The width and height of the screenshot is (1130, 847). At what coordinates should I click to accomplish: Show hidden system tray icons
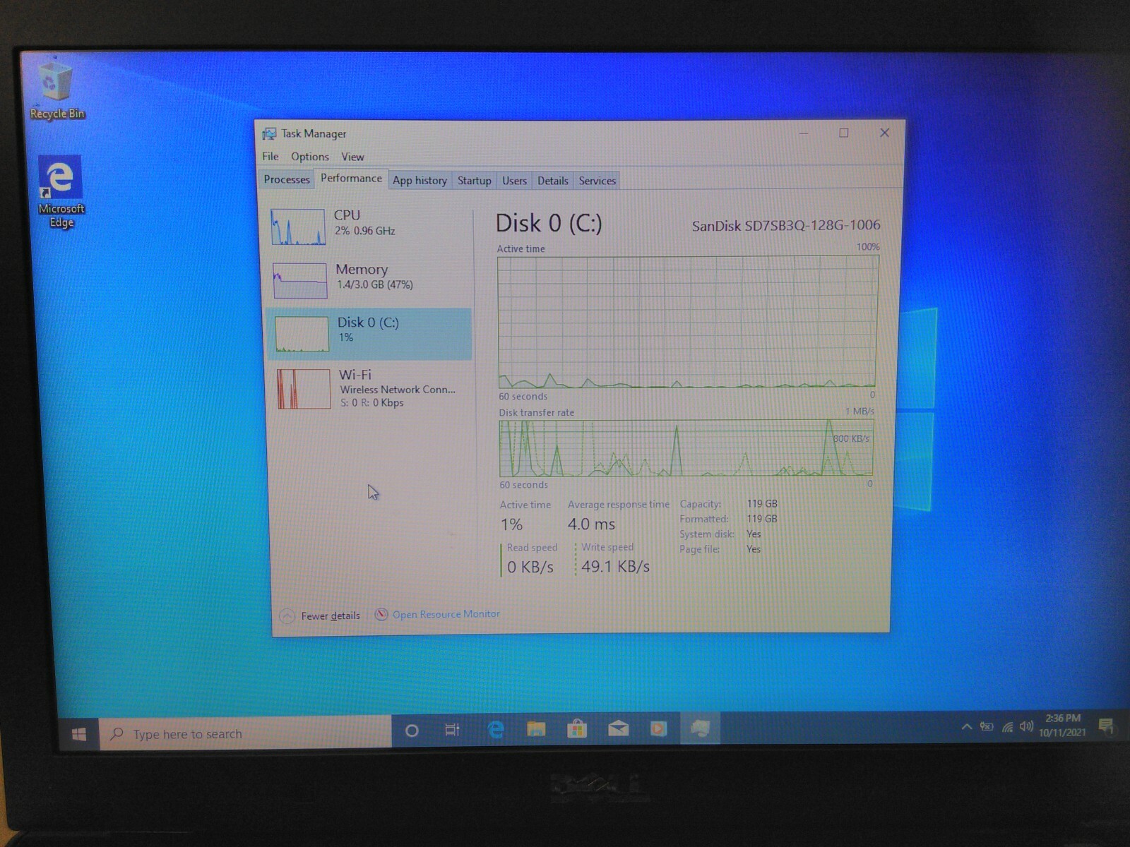[x=966, y=726]
